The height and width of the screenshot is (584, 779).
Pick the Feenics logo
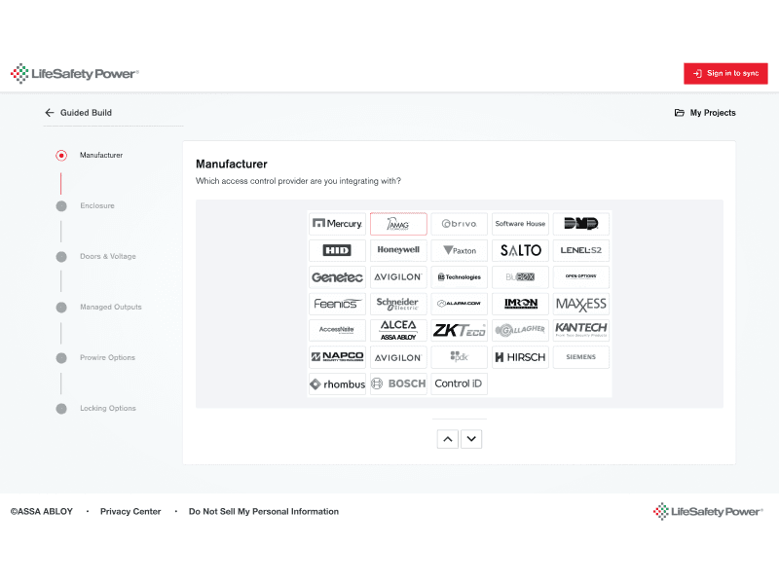click(337, 304)
